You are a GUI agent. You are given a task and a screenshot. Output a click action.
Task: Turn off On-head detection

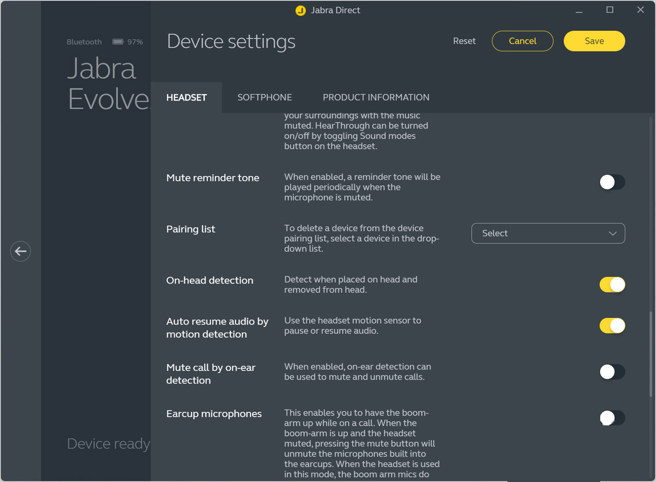point(612,285)
